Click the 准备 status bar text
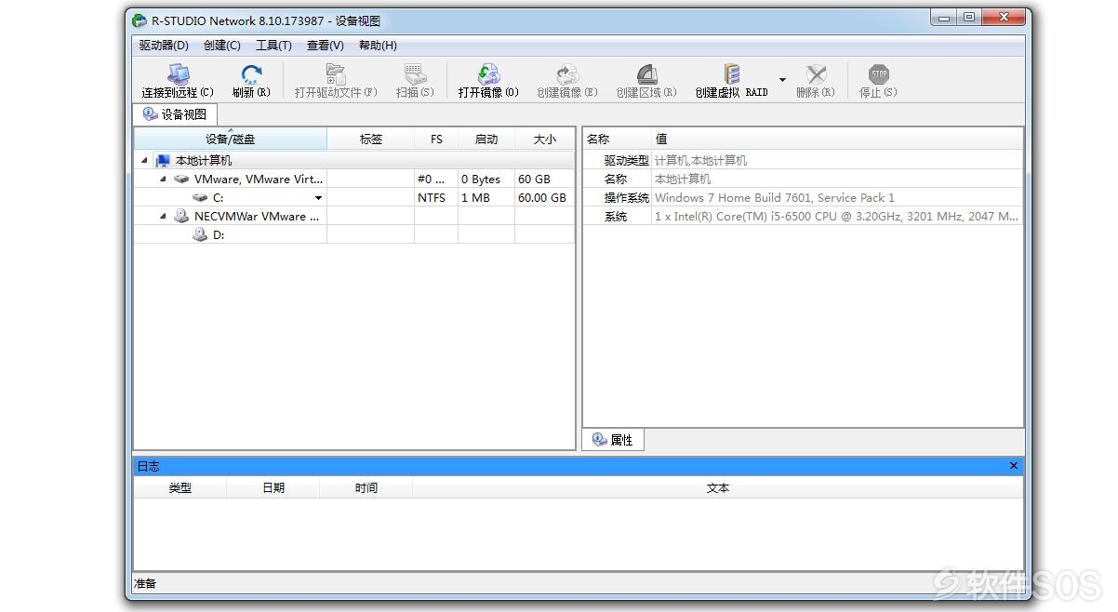 point(146,584)
